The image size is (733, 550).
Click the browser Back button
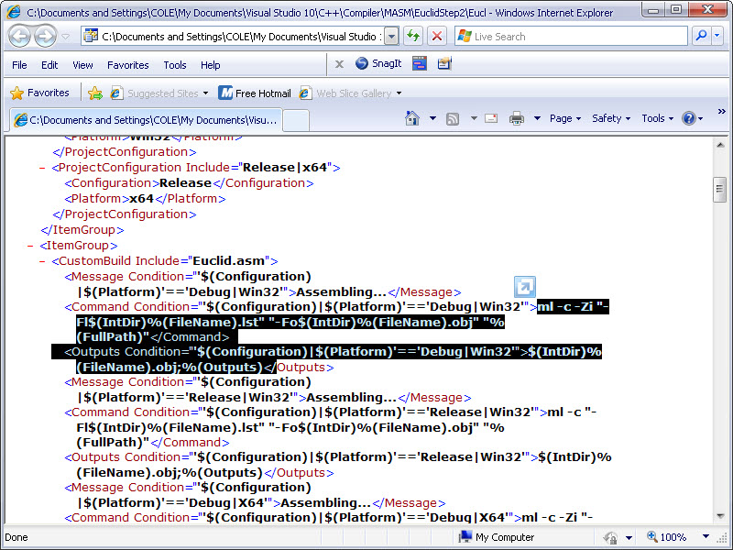pos(20,36)
